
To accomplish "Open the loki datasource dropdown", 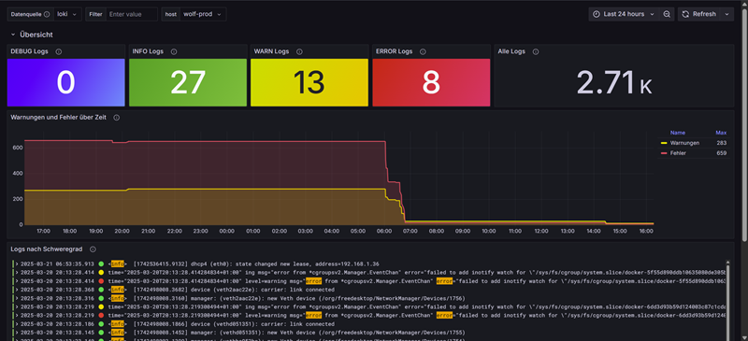I will click(x=67, y=14).
